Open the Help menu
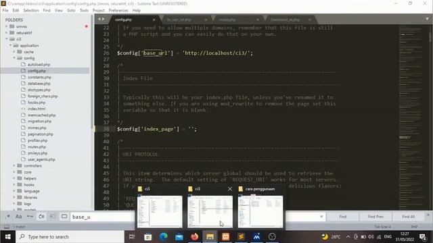The width and height of the screenshot is (433, 243). pos(137,11)
